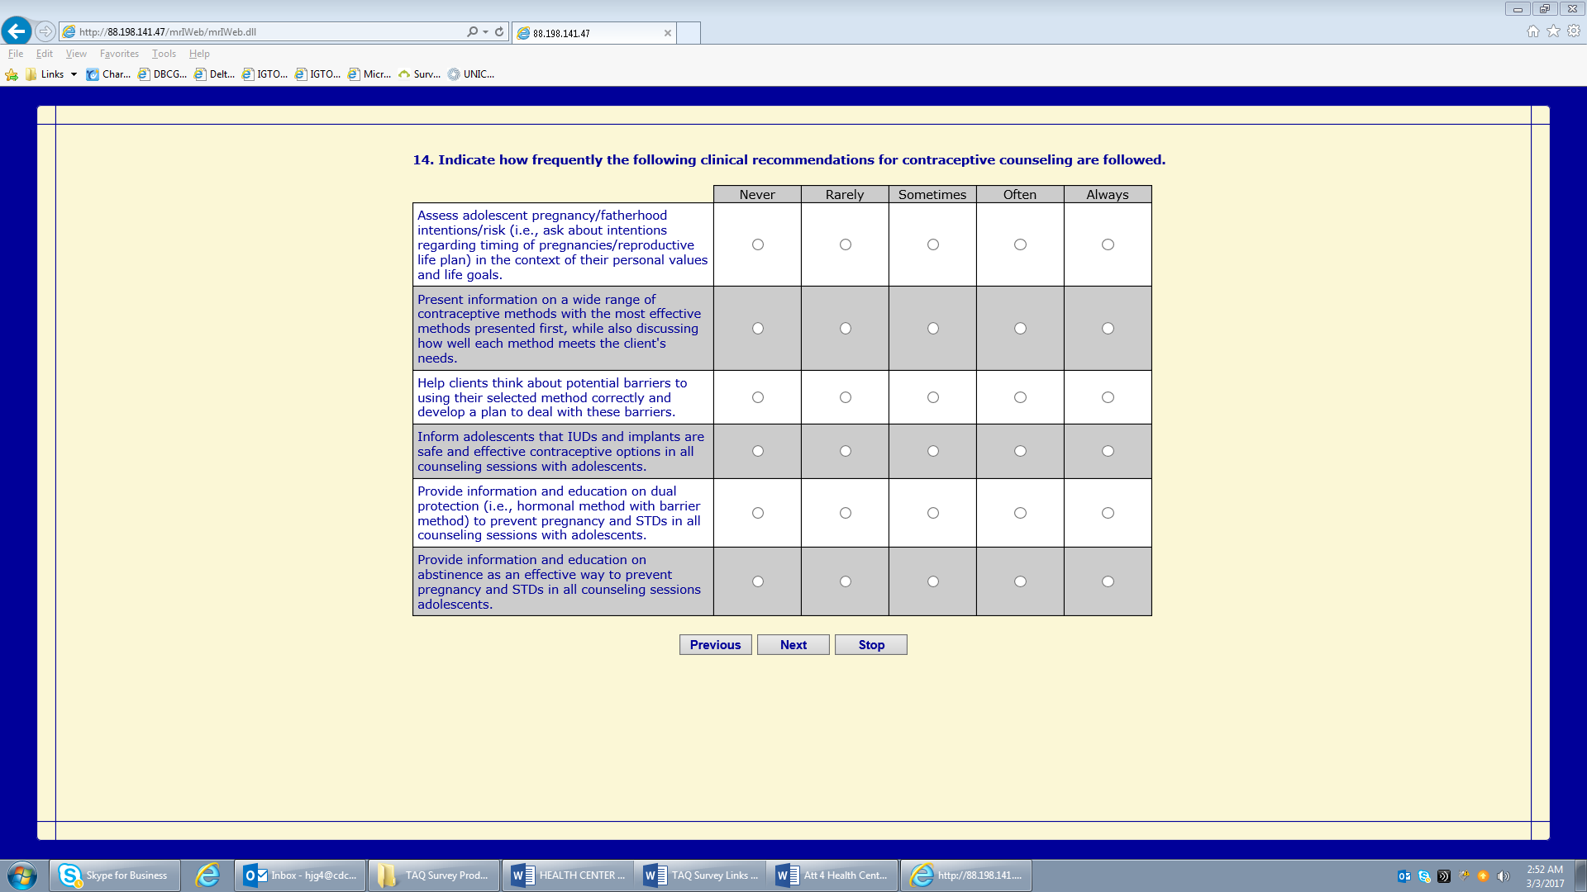Click the Refresh page icon

pos(499,31)
